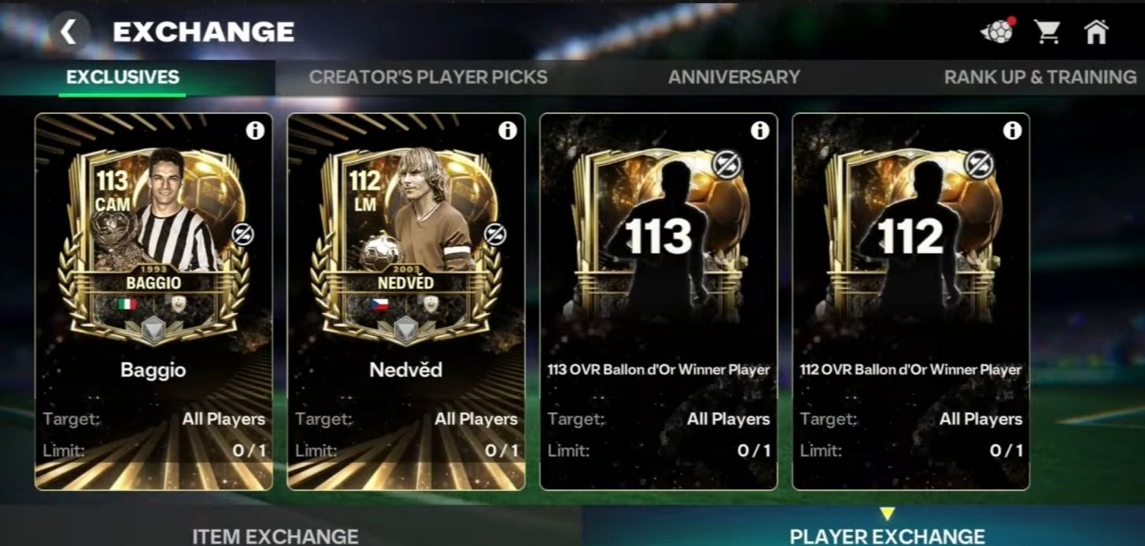Switch to the Exclusives tab
The image size is (1145, 546).
pyautogui.click(x=123, y=77)
